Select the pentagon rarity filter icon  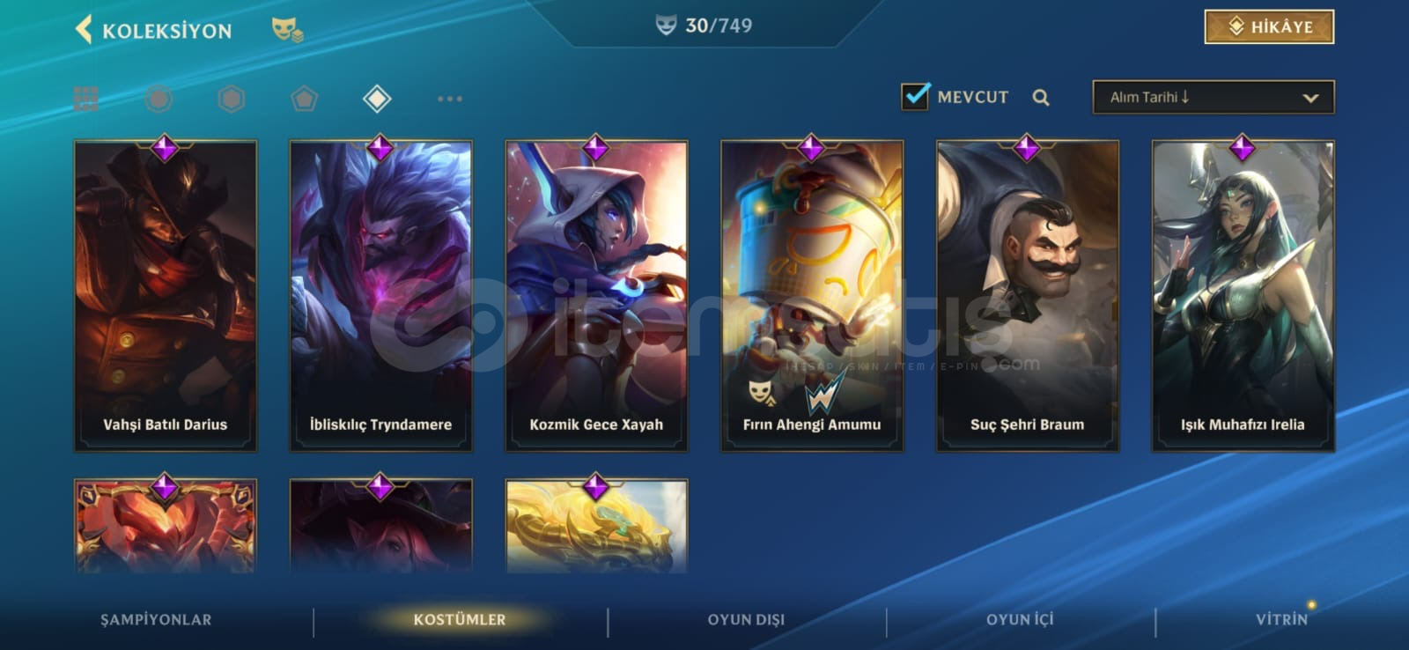(x=305, y=99)
